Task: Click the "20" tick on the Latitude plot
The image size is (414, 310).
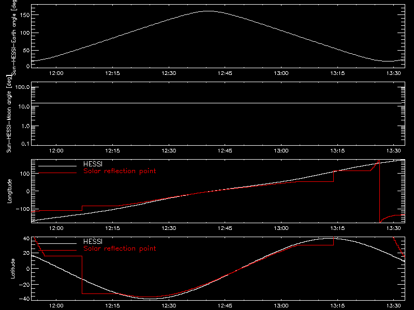Action: coord(26,253)
